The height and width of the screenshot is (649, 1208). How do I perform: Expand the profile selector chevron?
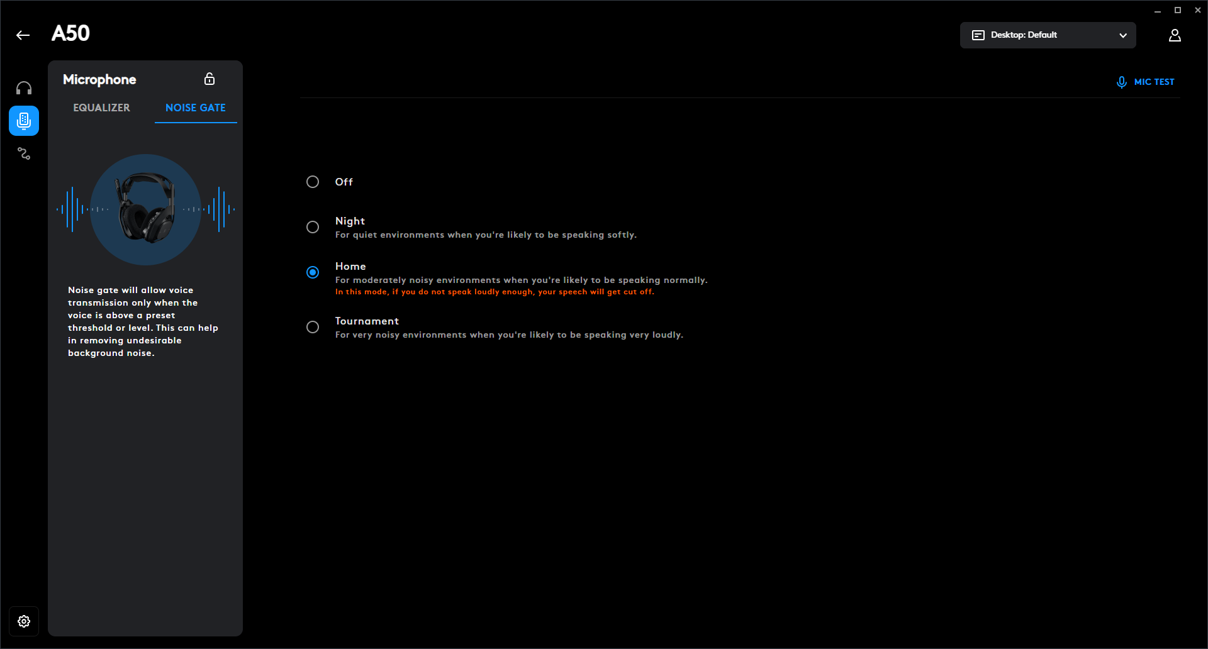(x=1123, y=35)
